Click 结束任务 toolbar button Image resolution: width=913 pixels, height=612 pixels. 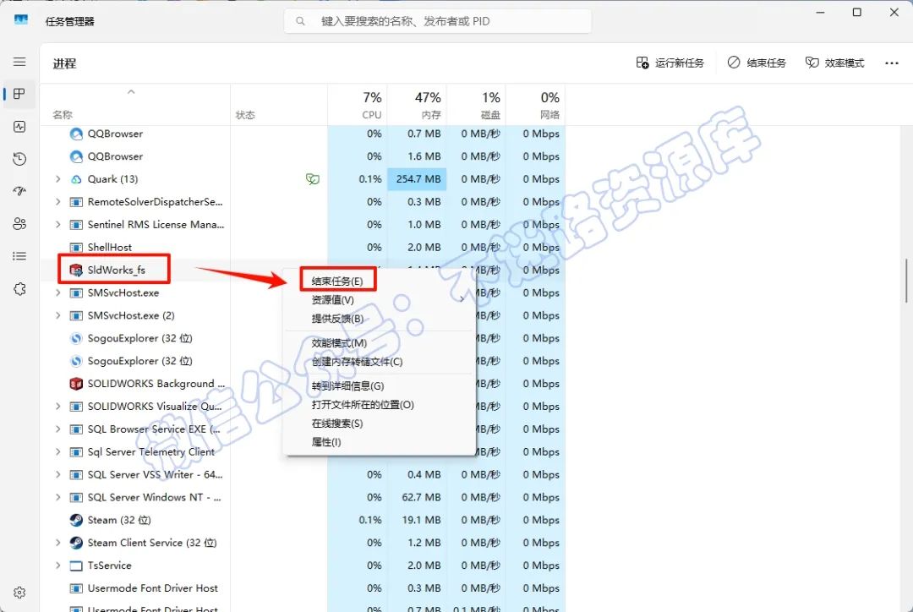tap(757, 63)
